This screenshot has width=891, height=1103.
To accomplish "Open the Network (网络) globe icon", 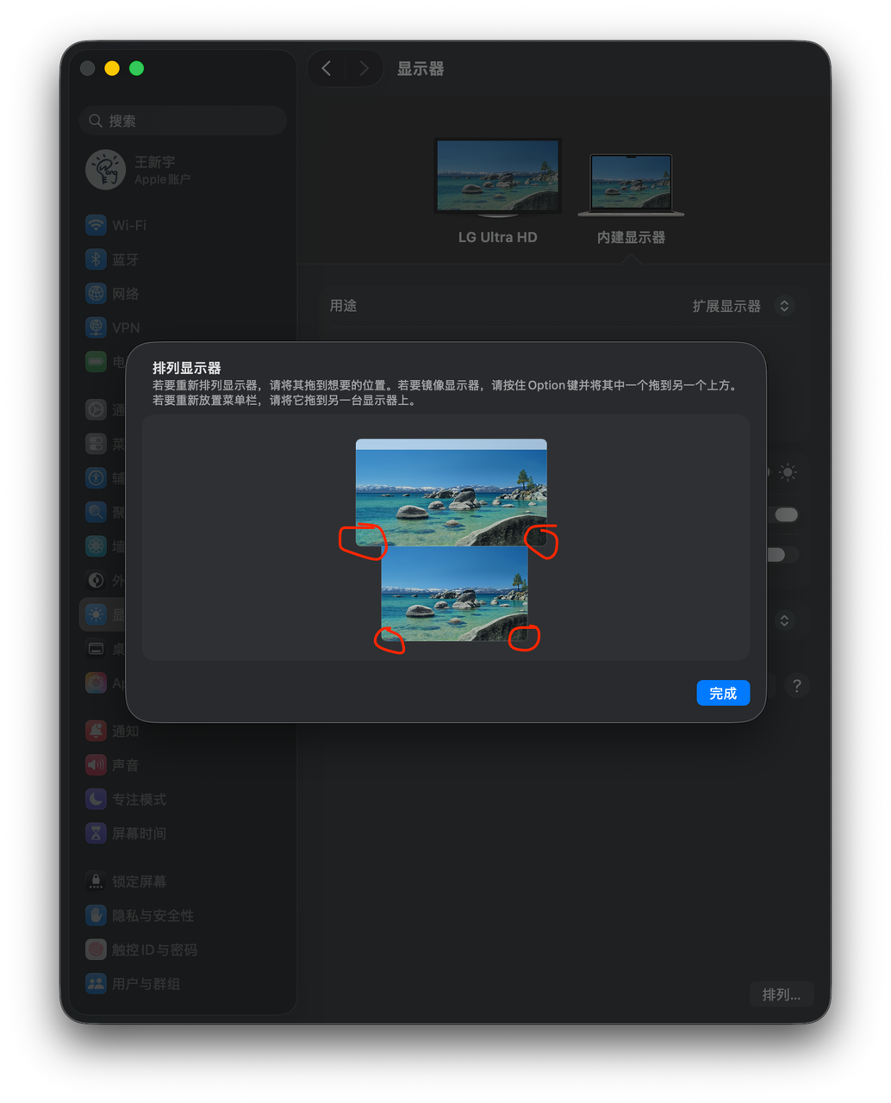I will (x=96, y=294).
